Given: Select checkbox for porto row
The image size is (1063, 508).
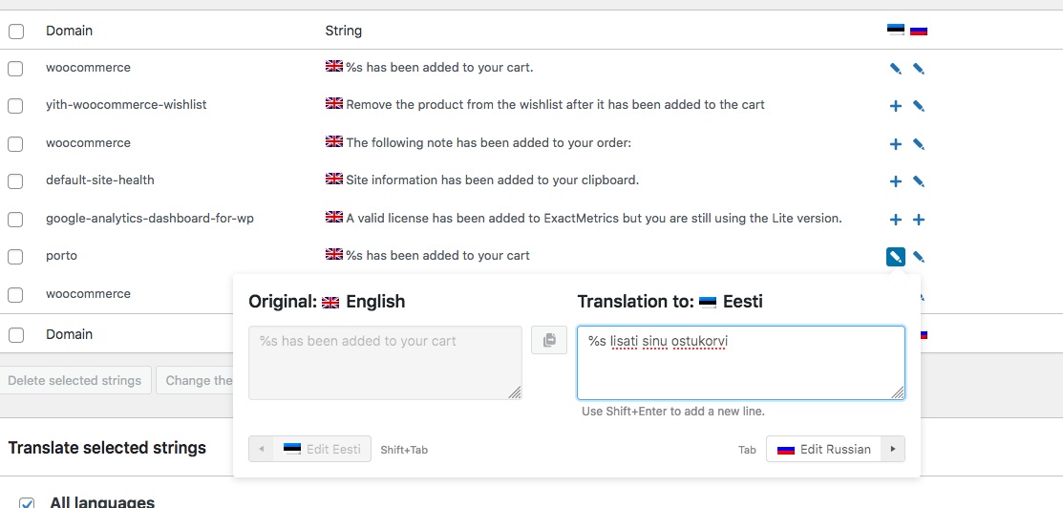Looking at the screenshot, I should pyautogui.click(x=15, y=256).
